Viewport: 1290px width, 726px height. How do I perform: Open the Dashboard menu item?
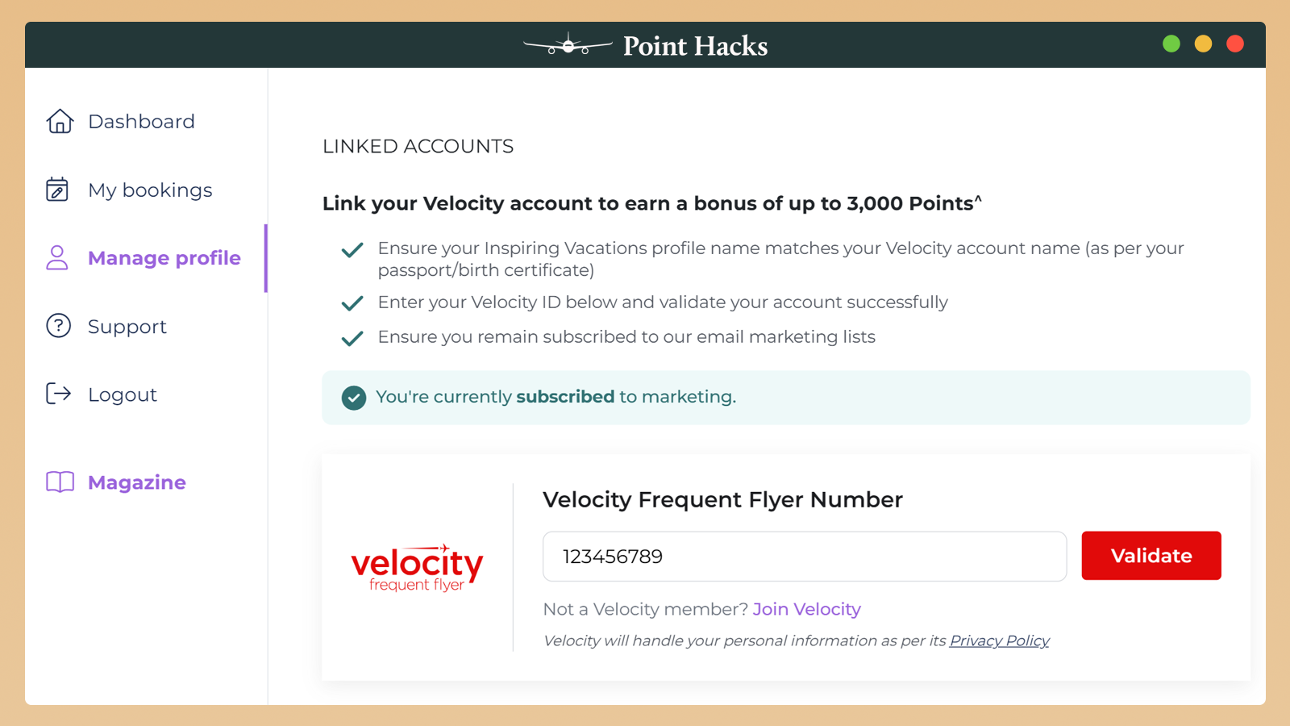tap(141, 122)
